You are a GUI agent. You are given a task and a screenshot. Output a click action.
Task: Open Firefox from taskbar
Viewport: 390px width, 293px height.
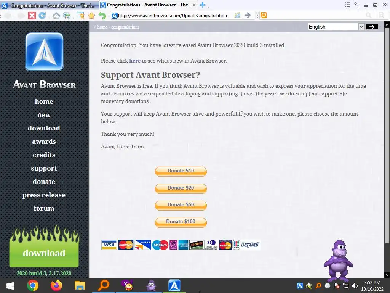[x=56, y=285]
